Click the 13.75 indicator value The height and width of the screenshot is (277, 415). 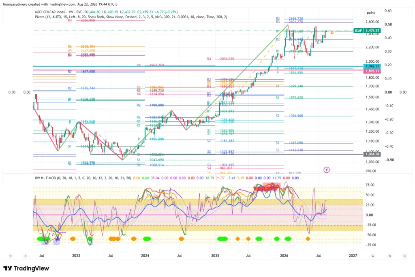click(277, 178)
